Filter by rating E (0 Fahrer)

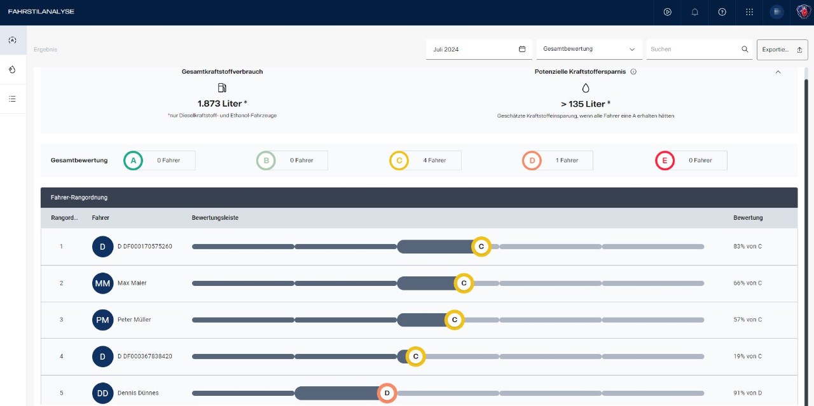coord(691,161)
